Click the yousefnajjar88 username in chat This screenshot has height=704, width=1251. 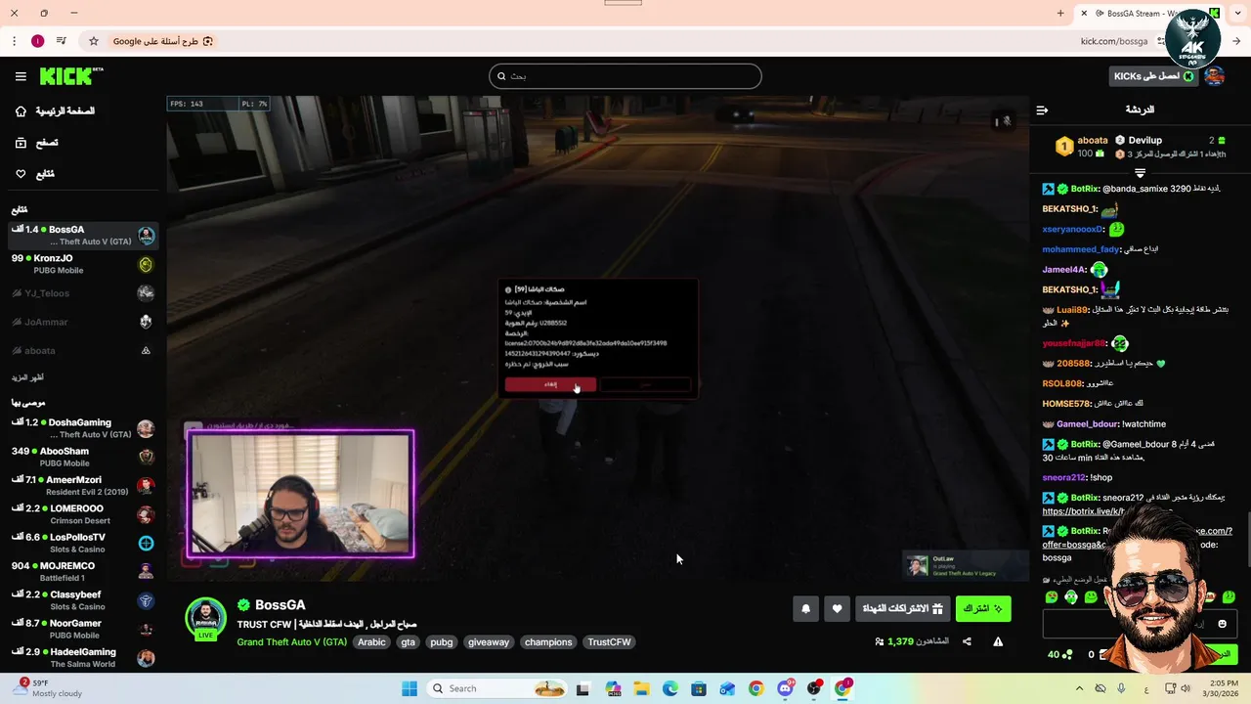click(x=1074, y=343)
